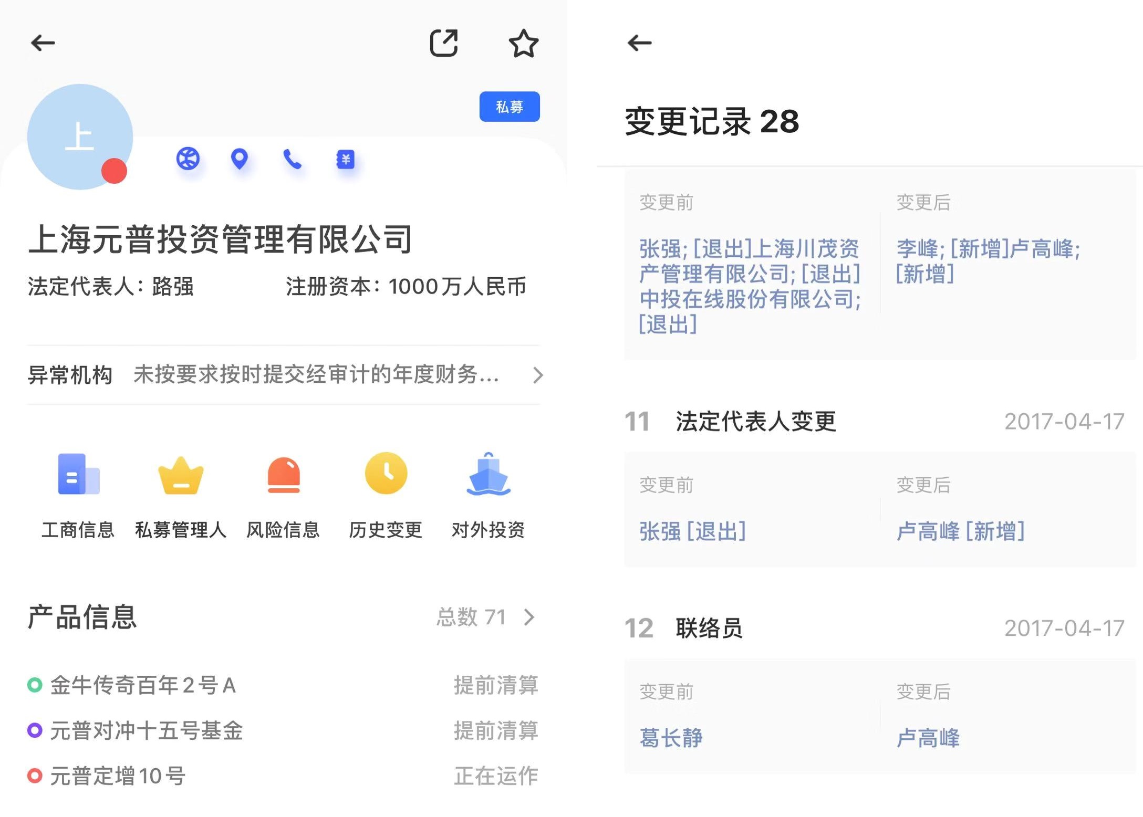Select legal representative 路强
The width and height of the screenshot is (1143, 817).
173,287
